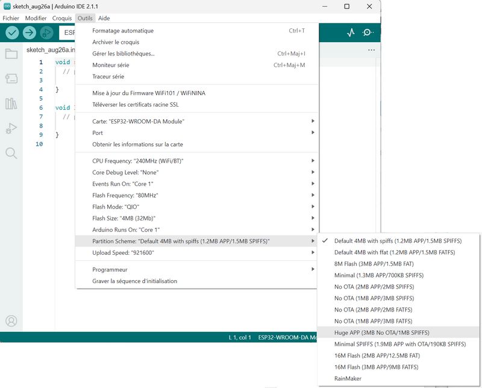Expand the CPU Frequency submenu
This screenshot has width=482, height=388.
click(197, 161)
